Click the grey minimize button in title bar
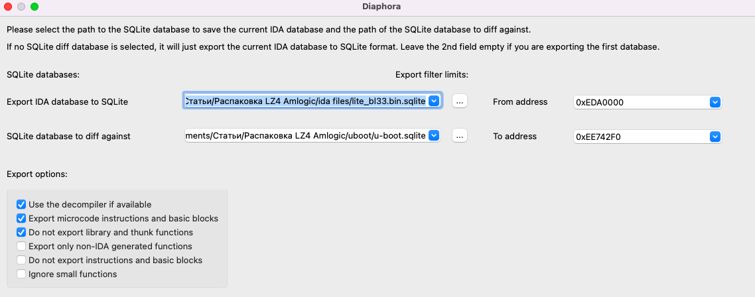The image size is (755, 297). click(x=21, y=7)
